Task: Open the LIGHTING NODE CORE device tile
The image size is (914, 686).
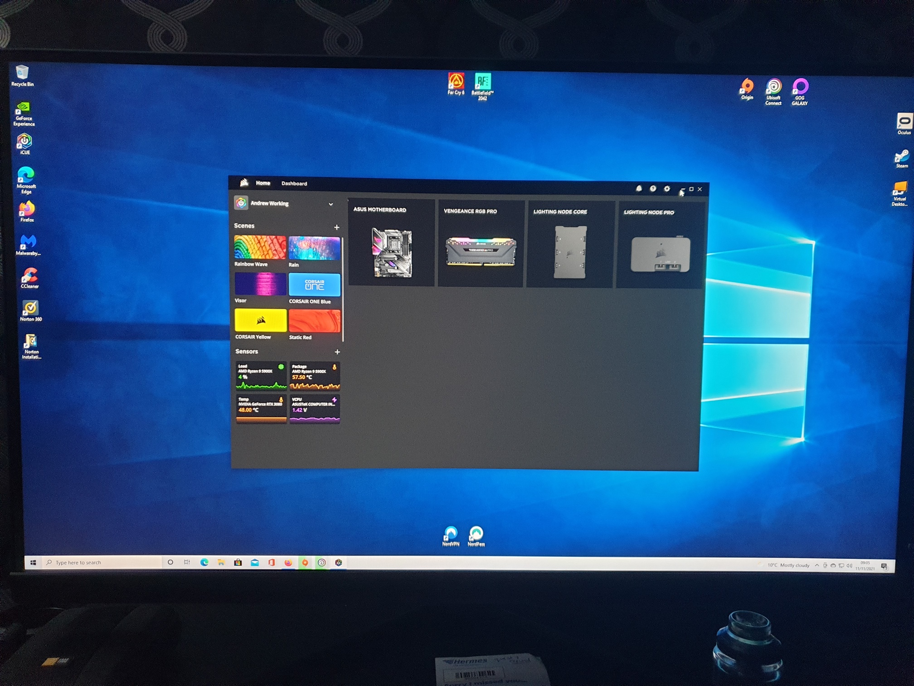Action: point(570,245)
